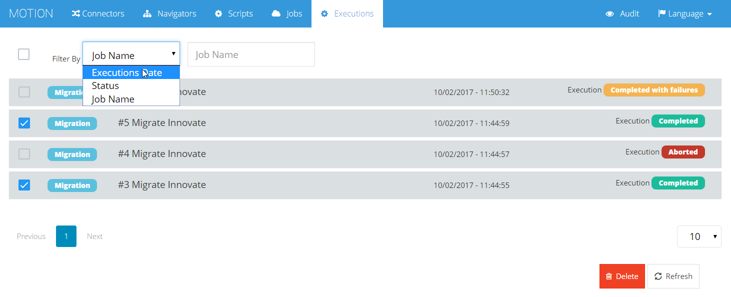Screen dimensions: 731x297
Task: Click the timestamp 10/02/2017 - 11:44:59
Action: (471, 123)
